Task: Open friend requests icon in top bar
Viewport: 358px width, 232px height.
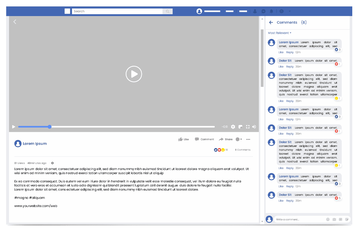Action: (x=255, y=11)
